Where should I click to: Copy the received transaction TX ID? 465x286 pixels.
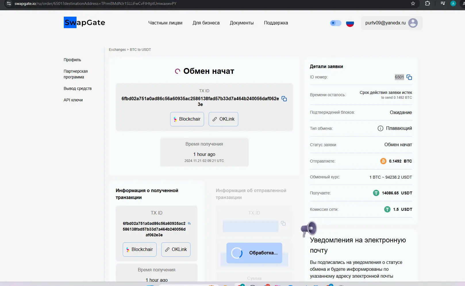tap(189, 223)
